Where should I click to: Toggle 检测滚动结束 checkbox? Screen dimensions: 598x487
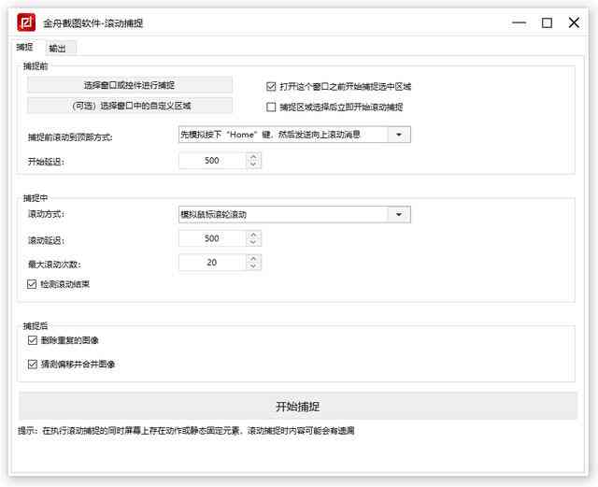[x=32, y=284]
